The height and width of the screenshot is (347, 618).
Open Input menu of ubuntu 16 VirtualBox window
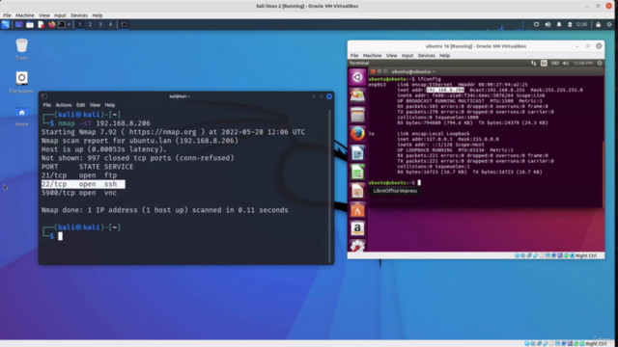pyautogui.click(x=407, y=56)
